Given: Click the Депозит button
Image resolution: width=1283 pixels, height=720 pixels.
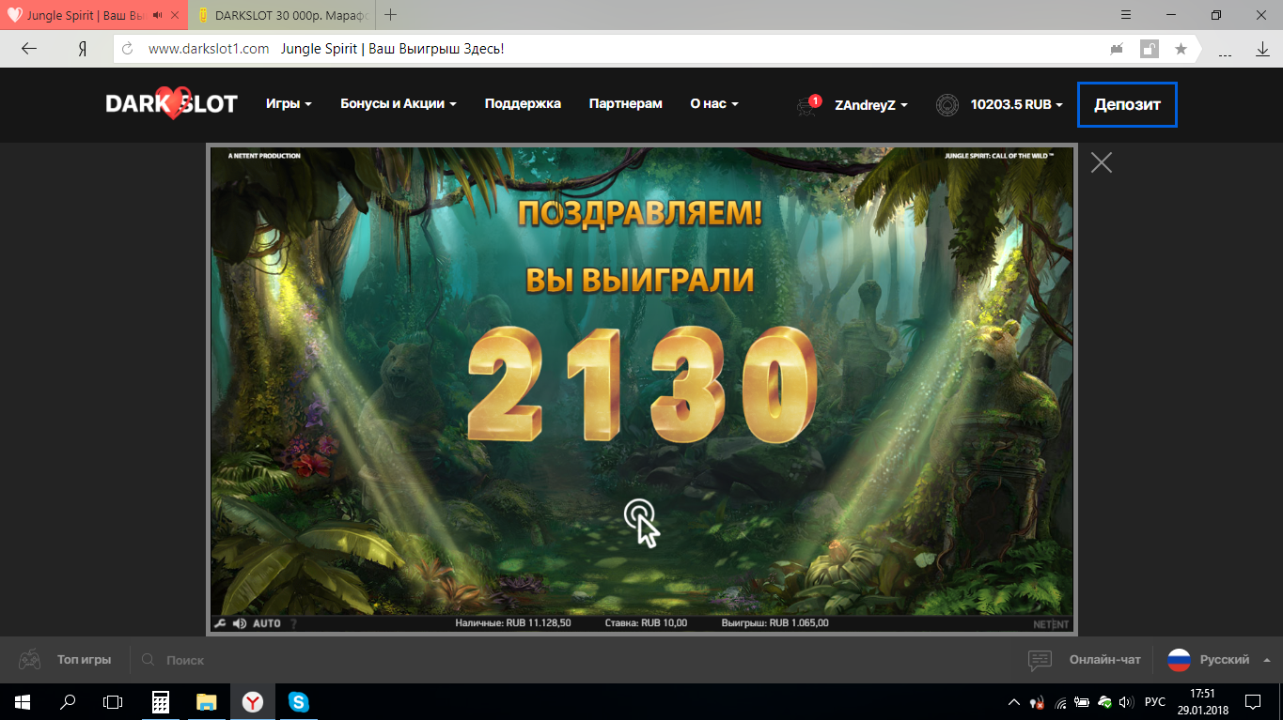Looking at the screenshot, I should tap(1127, 105).
